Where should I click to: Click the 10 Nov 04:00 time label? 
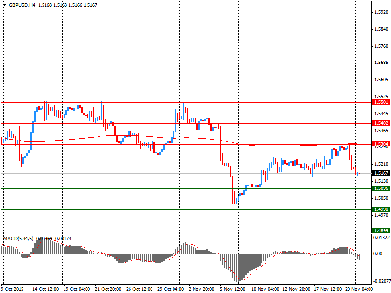coord(265,289)
